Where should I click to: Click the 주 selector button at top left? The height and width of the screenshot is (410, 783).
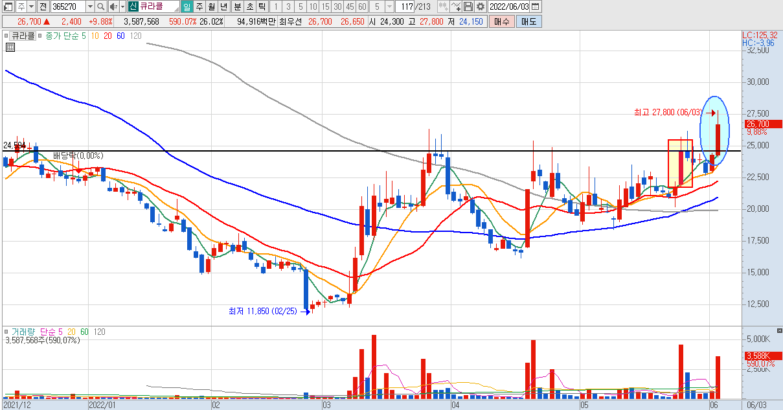tap(21, 6)
